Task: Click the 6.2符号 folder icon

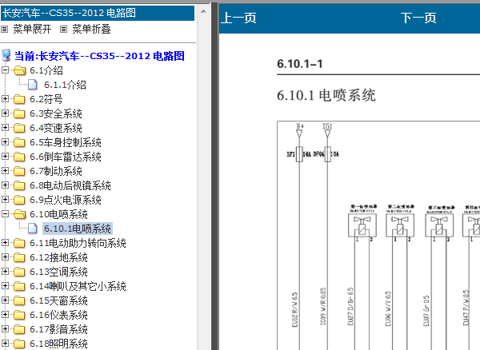Action: pos(19,99)
